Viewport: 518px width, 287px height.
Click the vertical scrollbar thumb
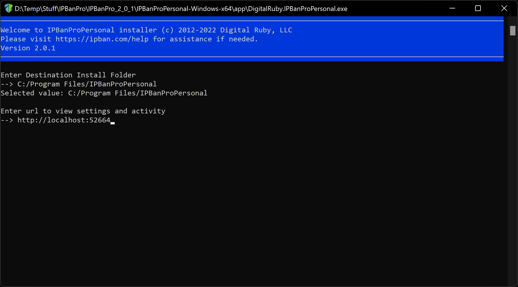pyautogui.click(x=513, y=31)
